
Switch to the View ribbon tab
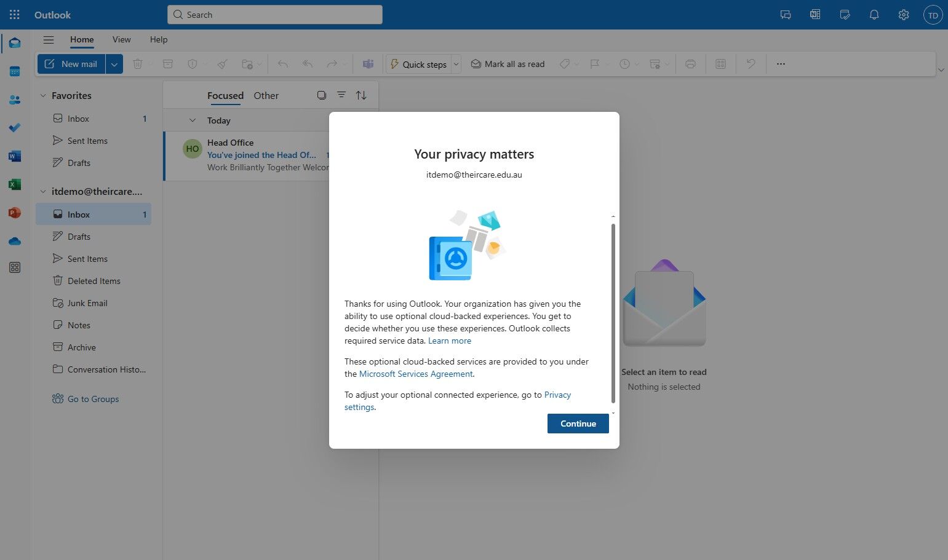122,39
